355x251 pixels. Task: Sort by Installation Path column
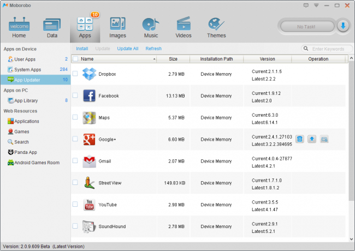[x=216, y=59]
